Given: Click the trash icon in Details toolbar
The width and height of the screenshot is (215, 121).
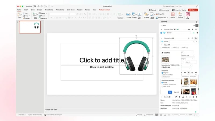Looking at the screenshot, I should (193, 97).
